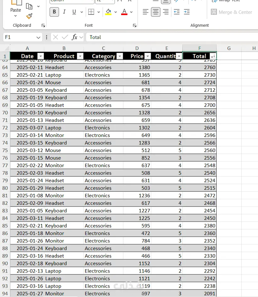Screen dimensions: 258x297
Task: Click Electronics cell in row 77
Action: tap(104, 165)
